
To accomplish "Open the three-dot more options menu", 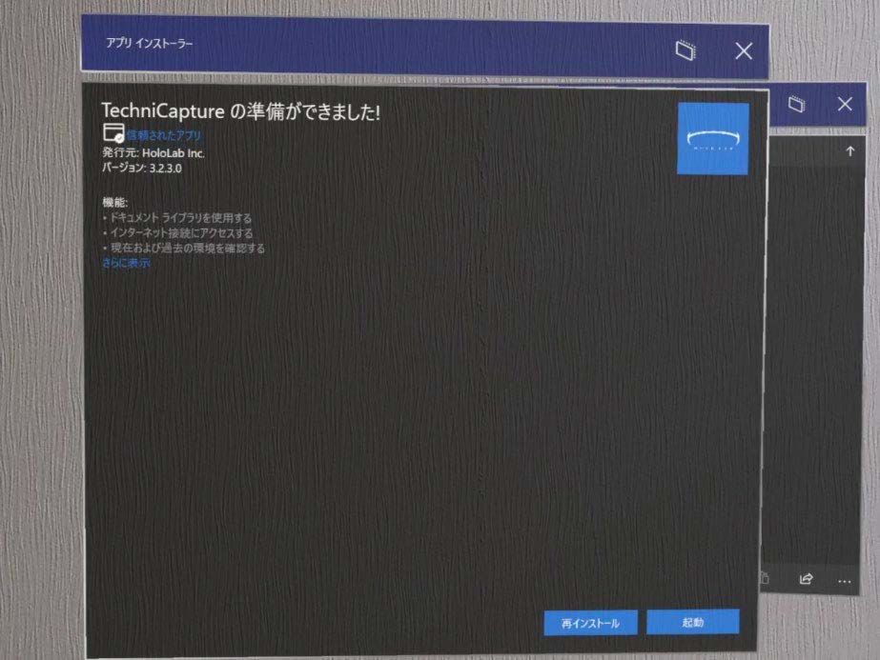I will (x=844, y=580).
